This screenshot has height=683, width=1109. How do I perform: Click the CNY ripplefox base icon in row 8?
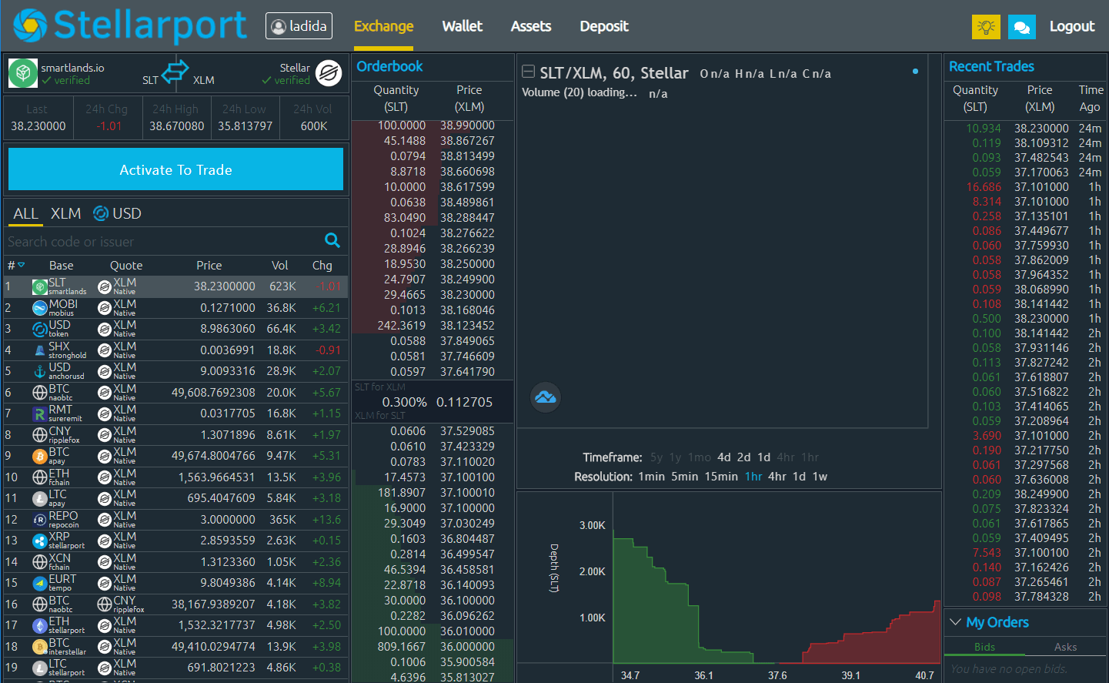pos(40,435)
